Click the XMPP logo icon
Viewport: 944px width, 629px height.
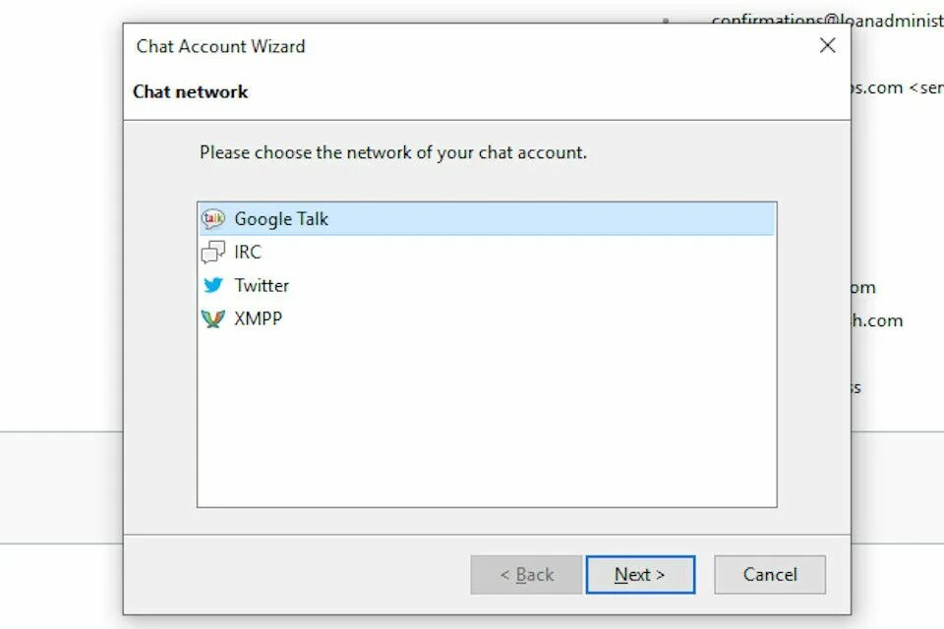212,318
